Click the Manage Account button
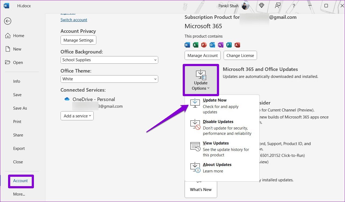 click(x=203, y=55)
